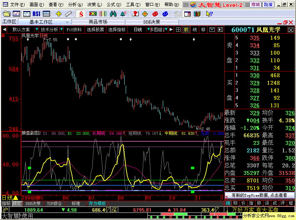Select the ruler measuring tool icon

pyautogui.click(x=69, y=14)
